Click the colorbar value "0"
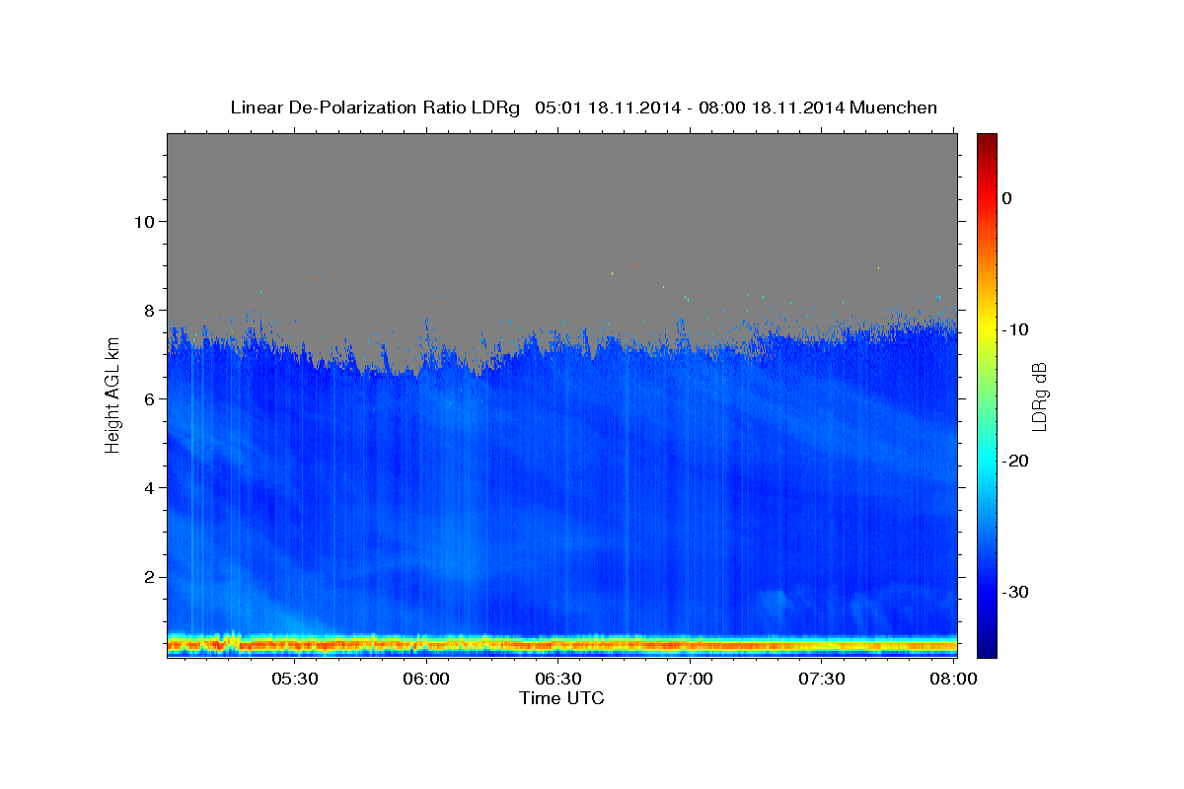The width and height of the screenshot is (1184, 789). pyautogui.click(x=1007, y=198)
